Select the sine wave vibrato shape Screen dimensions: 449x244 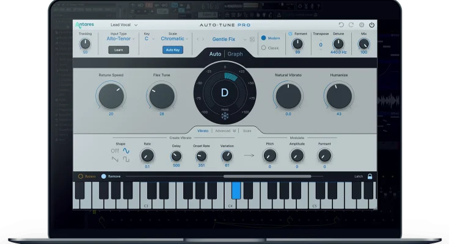click(126, 150)
